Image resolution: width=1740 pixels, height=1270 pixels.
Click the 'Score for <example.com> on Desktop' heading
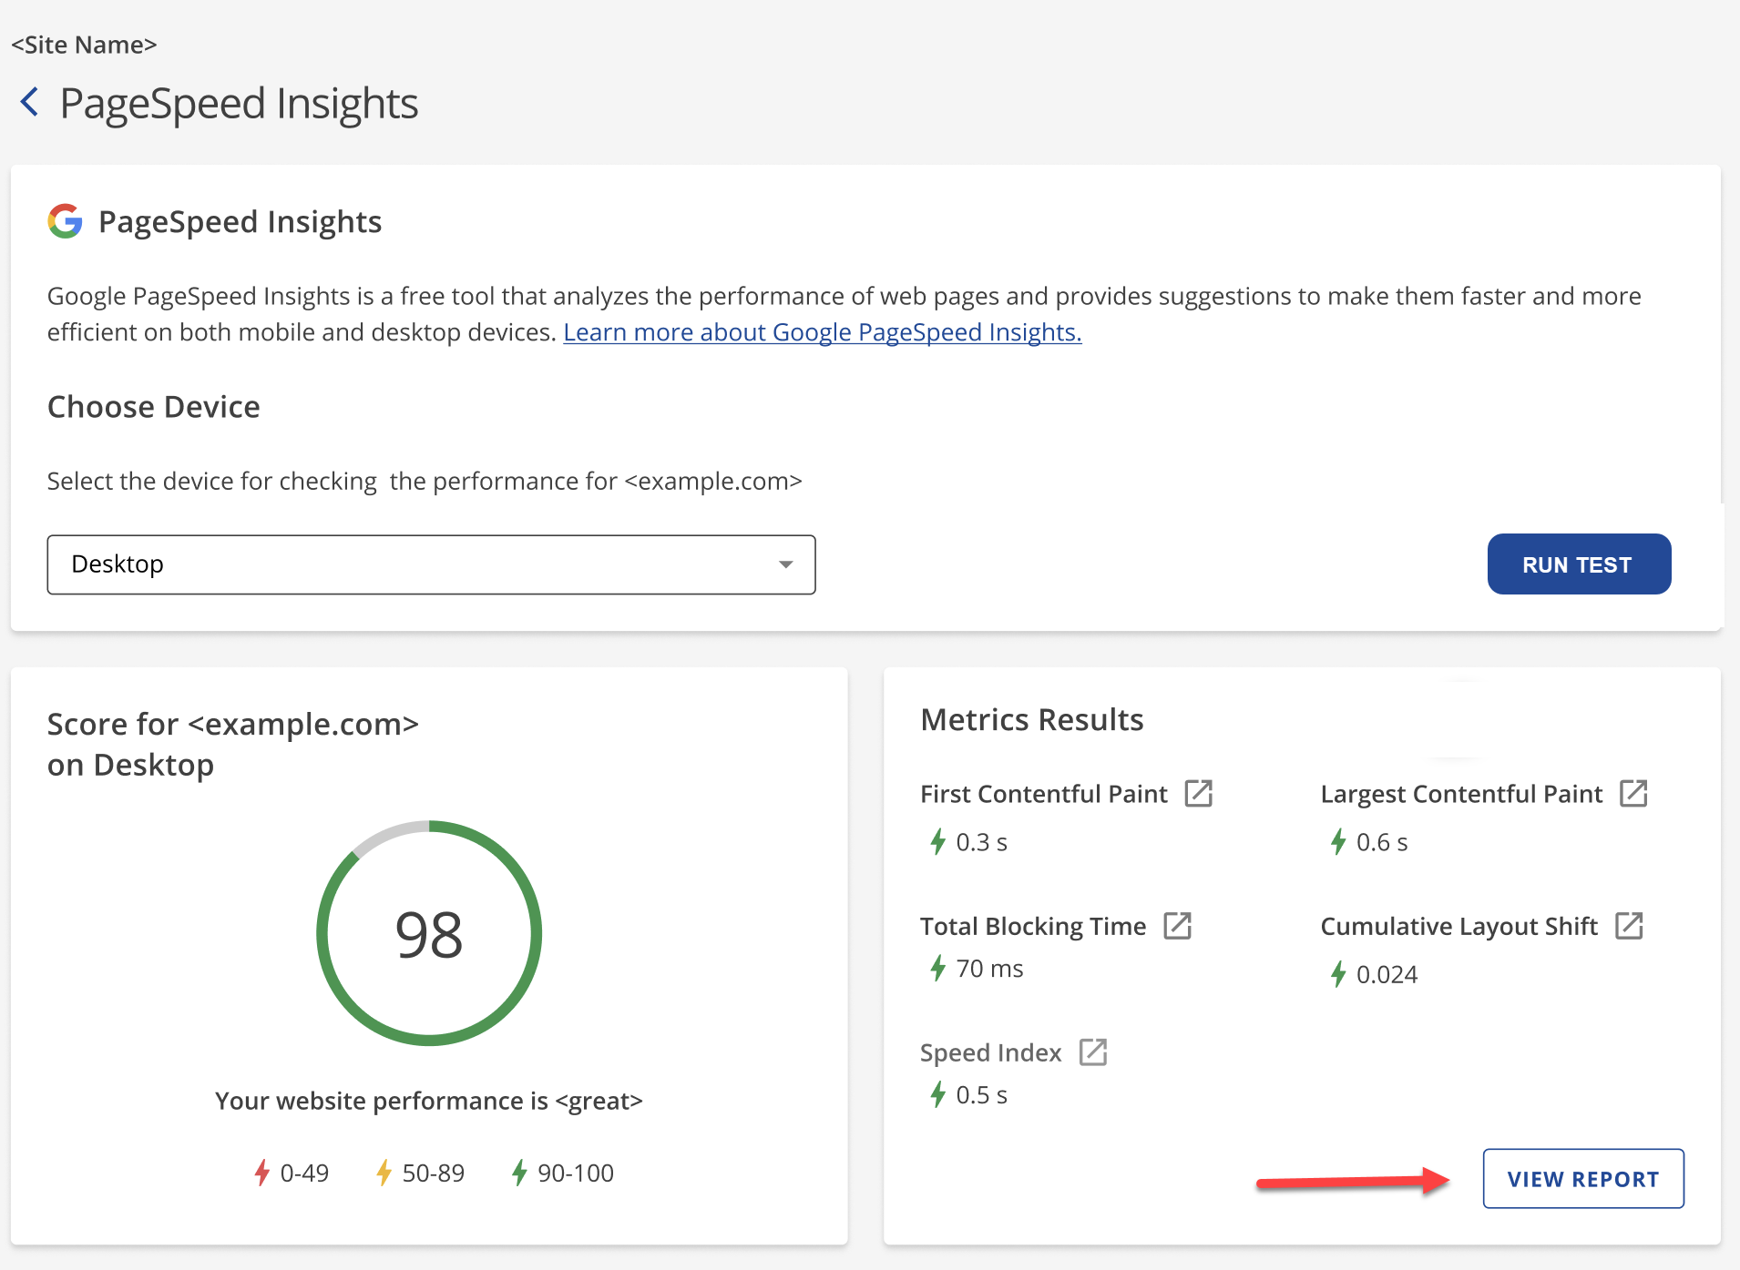point(232,744)
